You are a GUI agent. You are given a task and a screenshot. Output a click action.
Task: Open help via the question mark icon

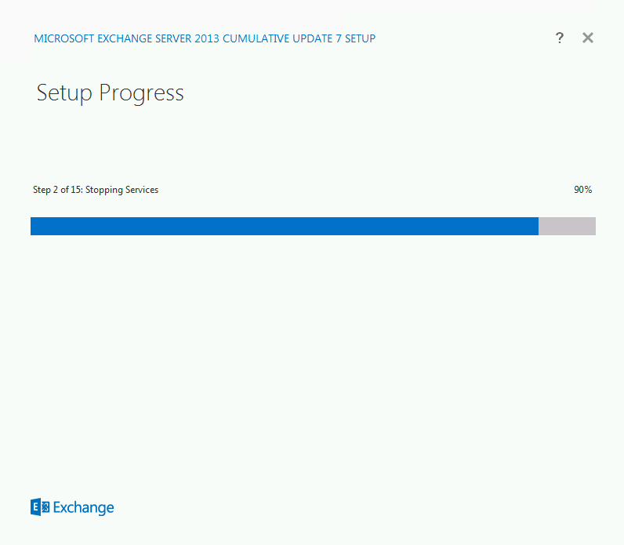(x=560, y=38)
